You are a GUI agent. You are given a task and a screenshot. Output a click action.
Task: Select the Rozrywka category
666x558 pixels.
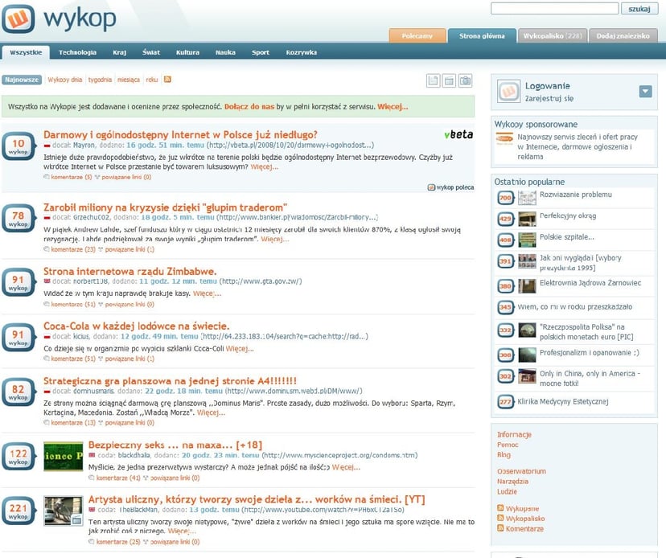point(302,52)
